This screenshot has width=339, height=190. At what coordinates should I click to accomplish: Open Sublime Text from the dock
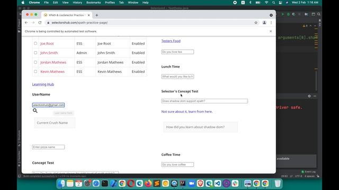[x=157, y=183]
